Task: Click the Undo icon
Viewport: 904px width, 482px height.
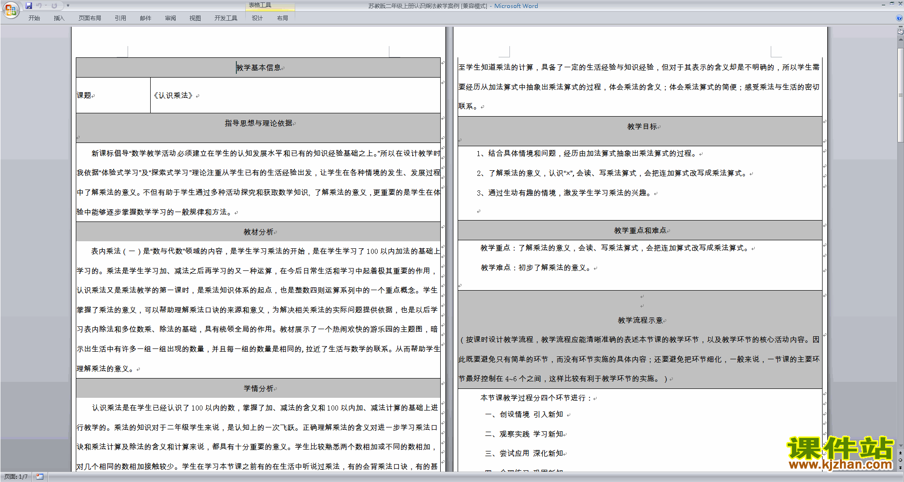Action: pos(39,6)
